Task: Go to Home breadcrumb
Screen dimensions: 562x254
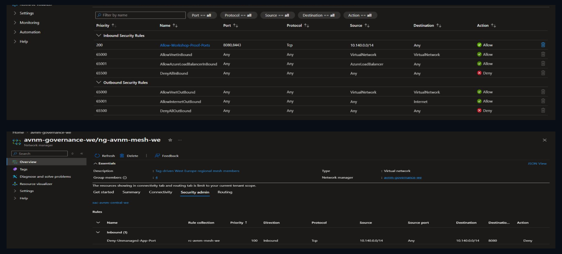Action: [18, 133]
